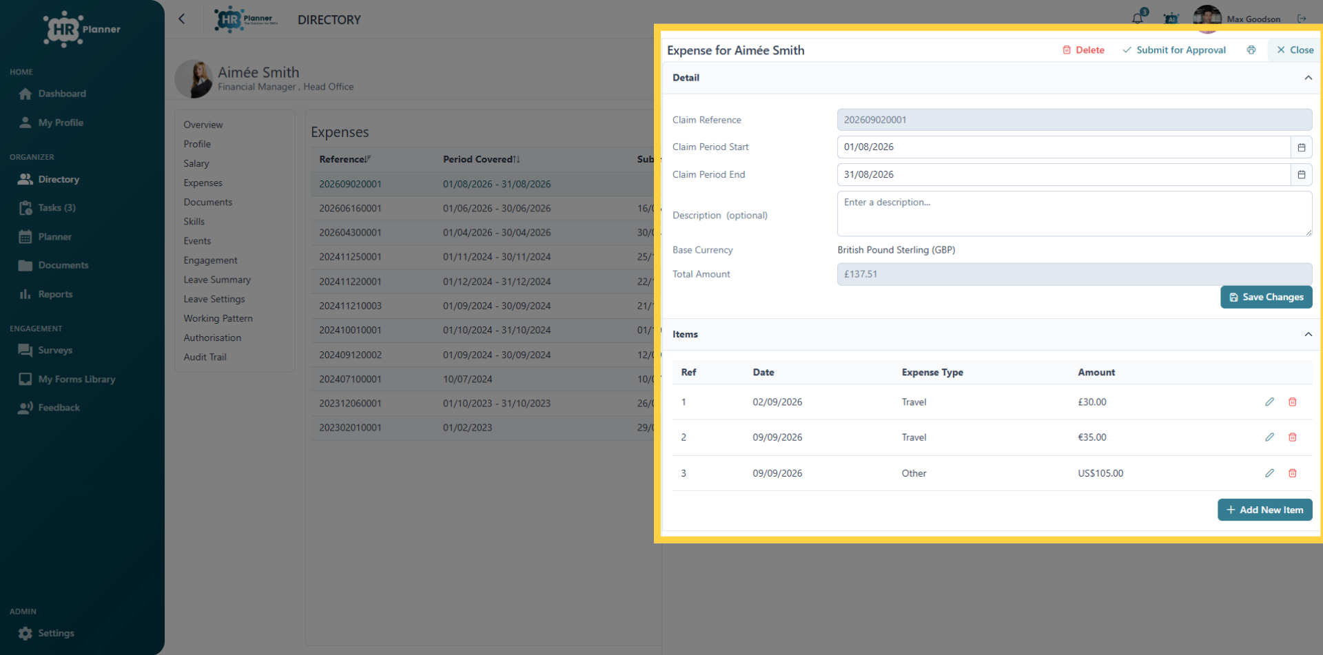Delete this expense claim
This screenshot has width=1323, height=655.
[x=1083, y=50]
